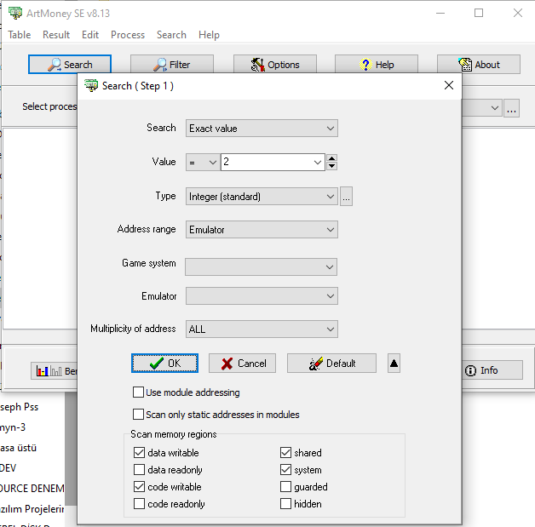Click the Filter toolbar button

[x=172, y=65]
